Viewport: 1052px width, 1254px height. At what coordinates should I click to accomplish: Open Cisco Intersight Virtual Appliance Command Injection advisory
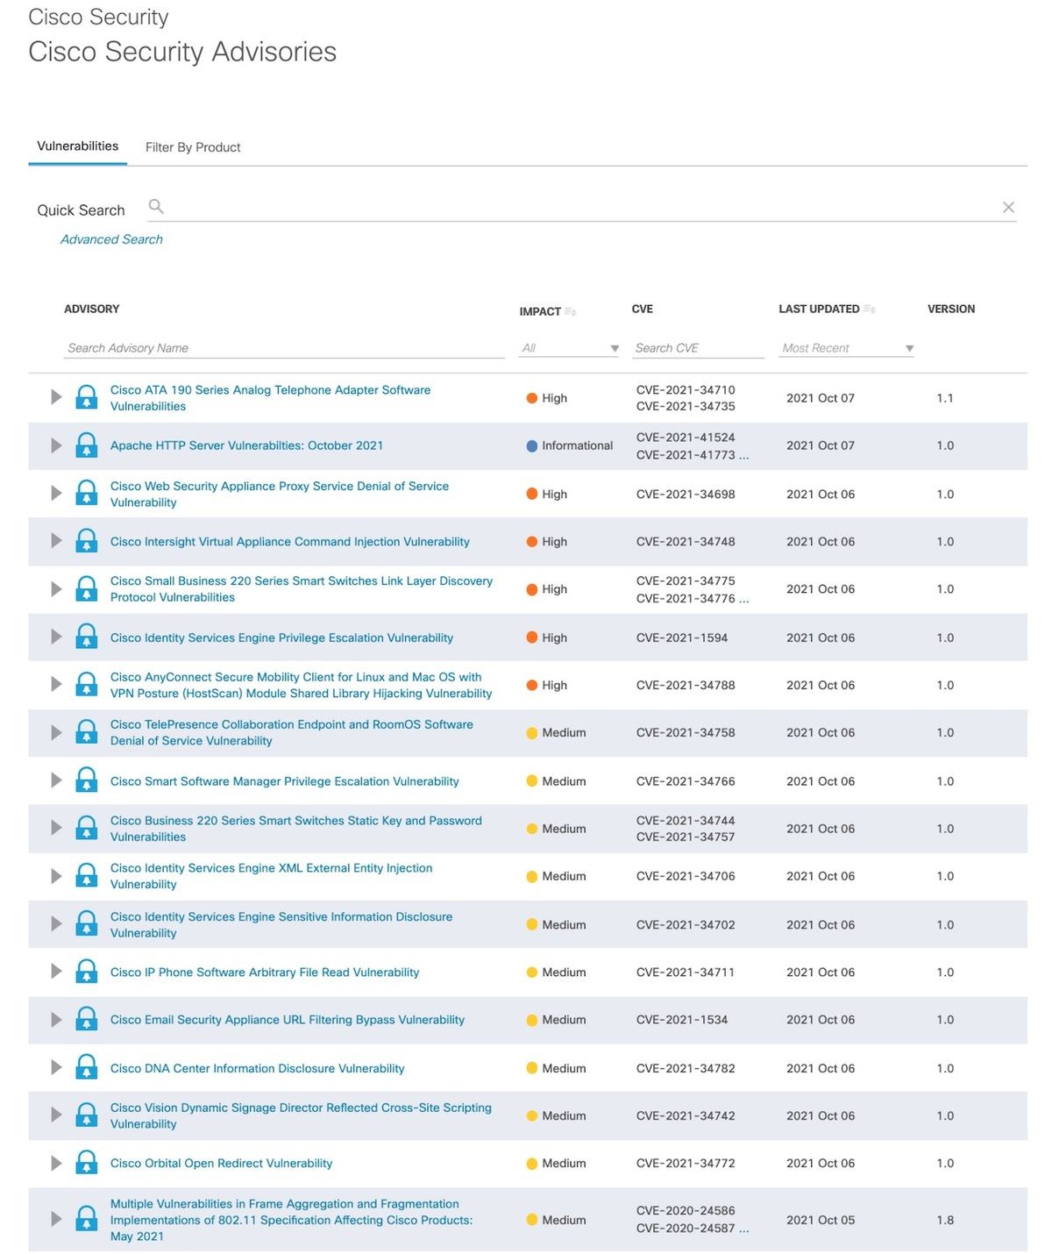pos(290,542)
